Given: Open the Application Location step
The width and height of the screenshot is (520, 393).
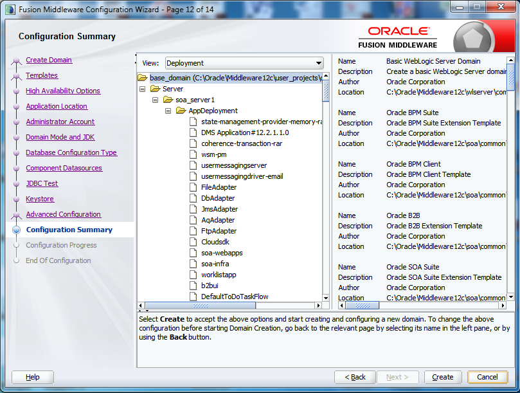Looking at the screenshot, I should 57,106.
